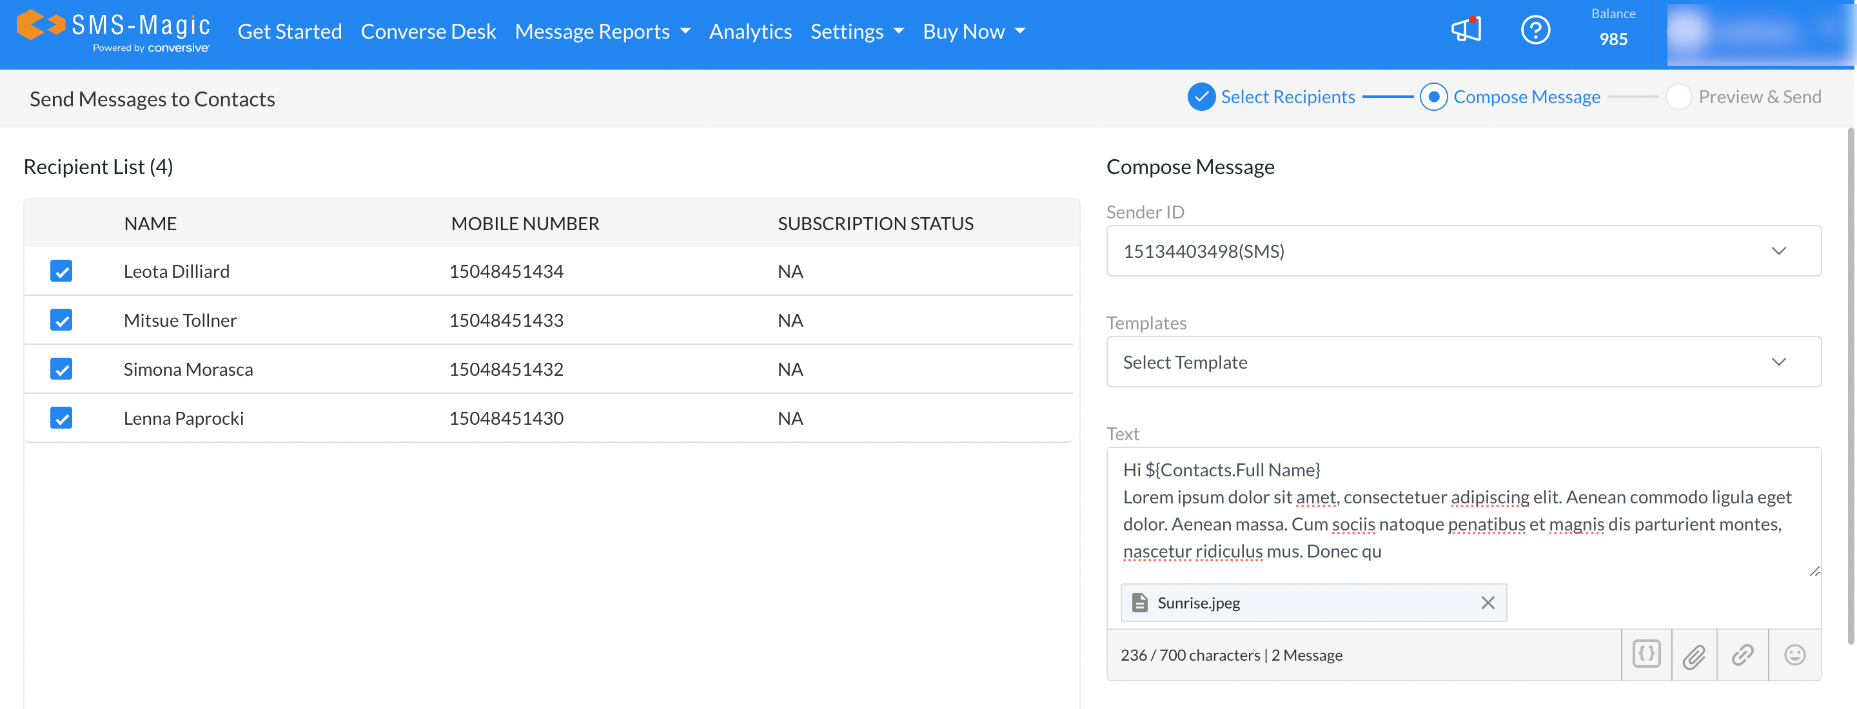This screenshot has height=709, width=1857.
Task: Click the Preview & Send step
Action: [1758, 97]
